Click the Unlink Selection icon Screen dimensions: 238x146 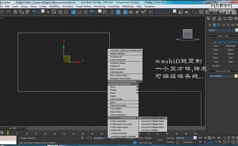21,12
